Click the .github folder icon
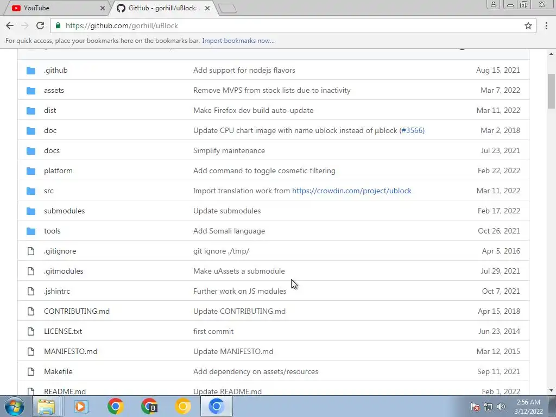This screenshot has width=556, height=417. point(31,70)
